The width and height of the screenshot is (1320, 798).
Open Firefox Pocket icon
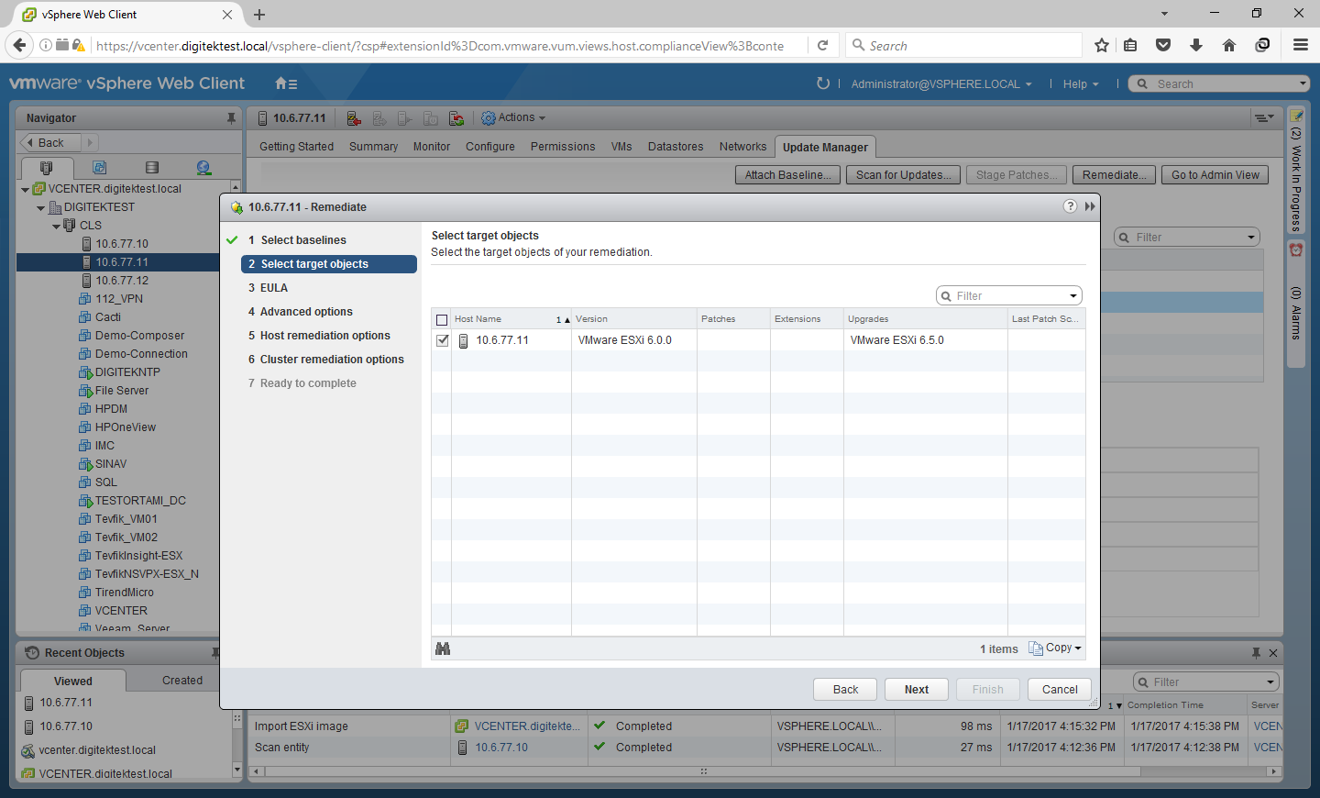pos(1163,45)
